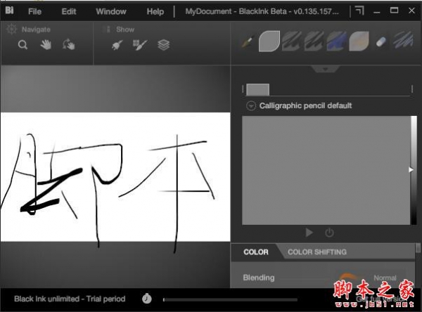The height and width of the screenshot is (312, 422).
Task: Collapse the brush bar with down arrow
Action: click(324, 69)
